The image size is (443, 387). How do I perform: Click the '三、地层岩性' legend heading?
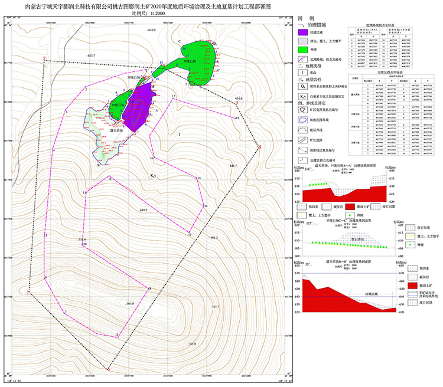(x=310, y=80)
